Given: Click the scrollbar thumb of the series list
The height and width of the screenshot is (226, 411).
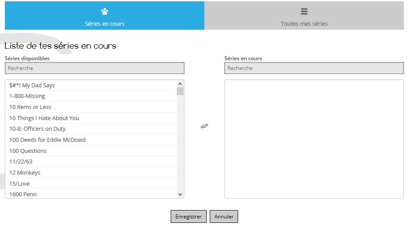Looking at the screenshot, I should 180,91.
